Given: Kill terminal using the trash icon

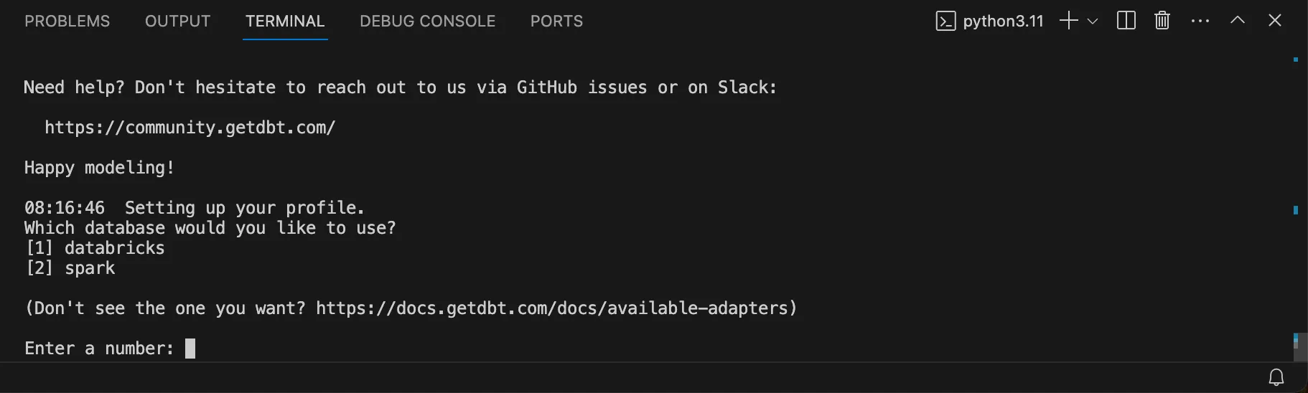Looking at the screenshot, I should click(1162, 21).
